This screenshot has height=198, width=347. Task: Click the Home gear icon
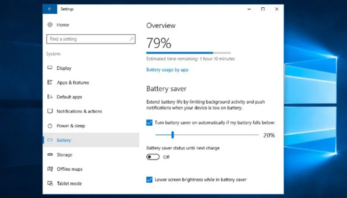coord(50,25)
